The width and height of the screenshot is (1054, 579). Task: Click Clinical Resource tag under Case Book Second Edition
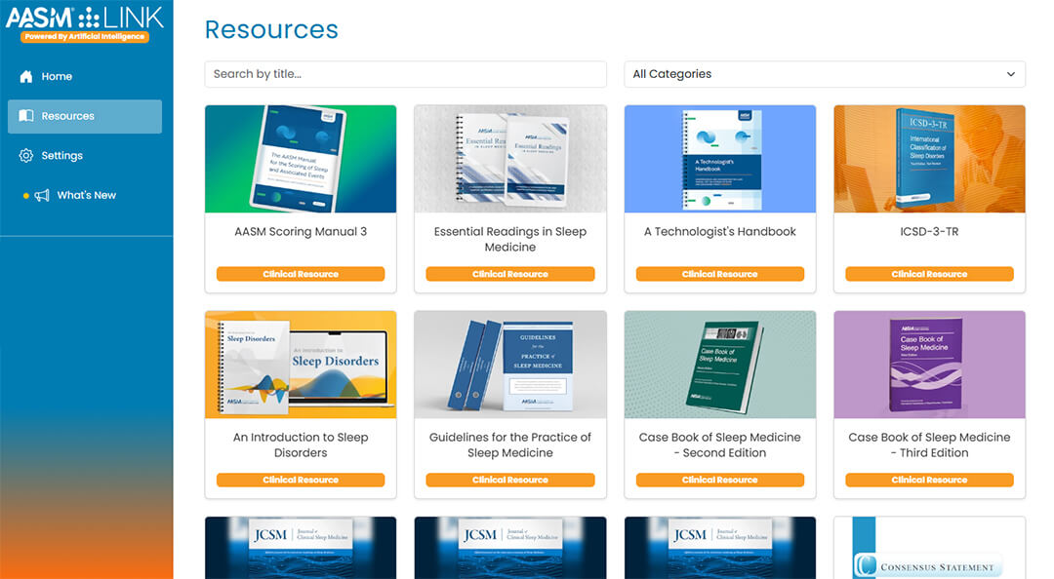coord(720,480)
